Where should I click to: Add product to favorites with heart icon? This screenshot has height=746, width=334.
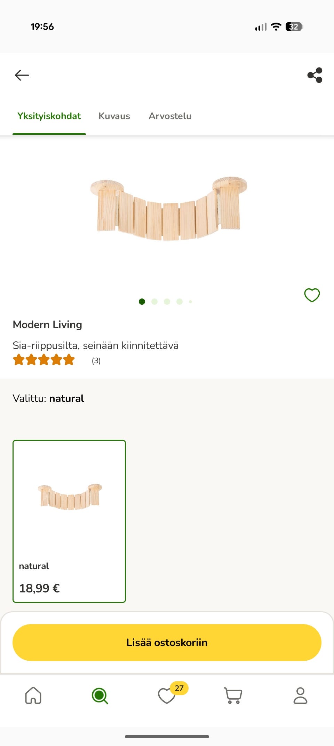coord(312,295)
